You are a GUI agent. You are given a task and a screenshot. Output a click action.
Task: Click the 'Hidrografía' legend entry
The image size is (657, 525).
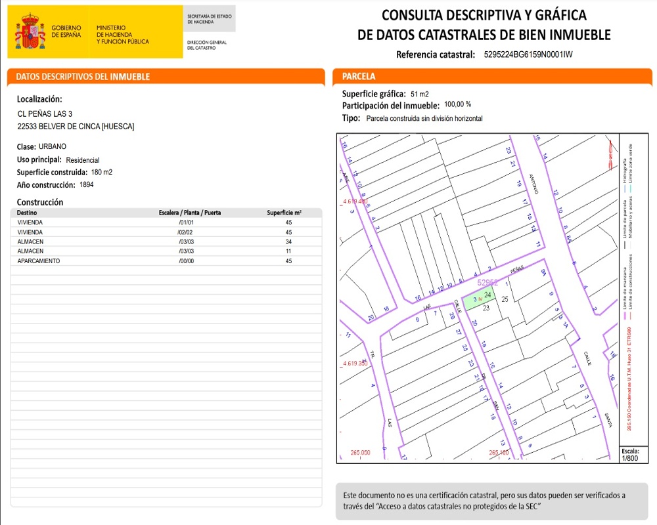point(624,175)
